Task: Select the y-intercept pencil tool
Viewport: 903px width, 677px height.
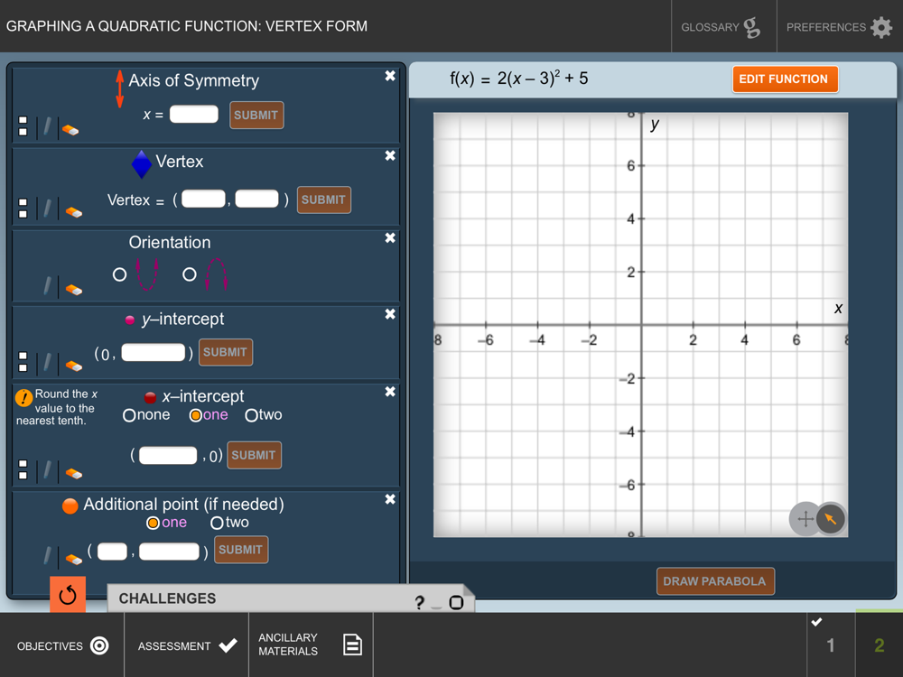Action: click(x=47, y=363)
